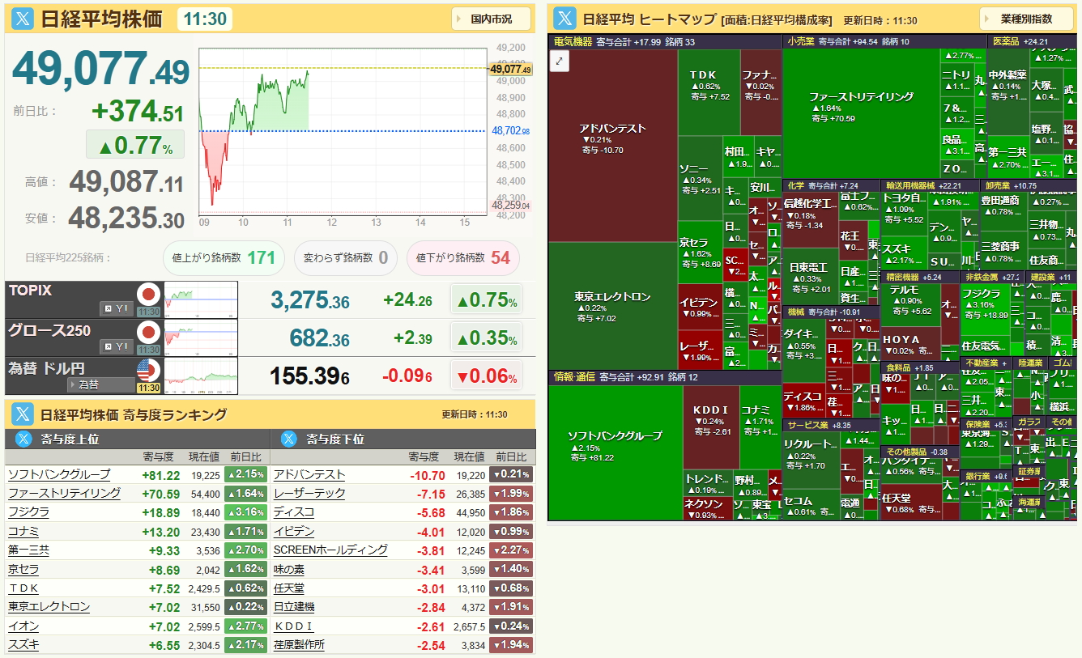Open the Y! link under TOPIX
Image resolution: width=1082 pixels, height=658 pixels.
(x=117, y=308)
